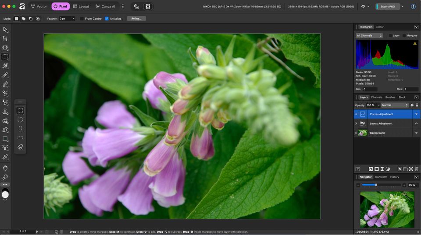
Task: Switch to the Channels tab
Action: click(x=376, y=97)
